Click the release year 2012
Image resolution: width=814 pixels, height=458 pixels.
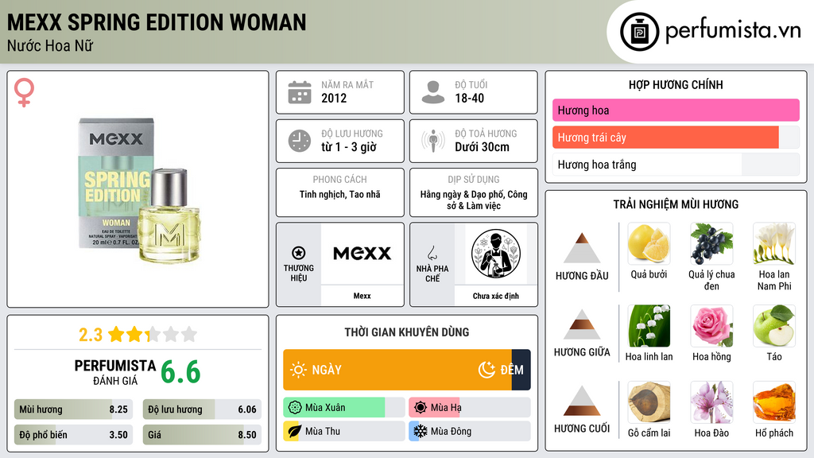[334, 98]
